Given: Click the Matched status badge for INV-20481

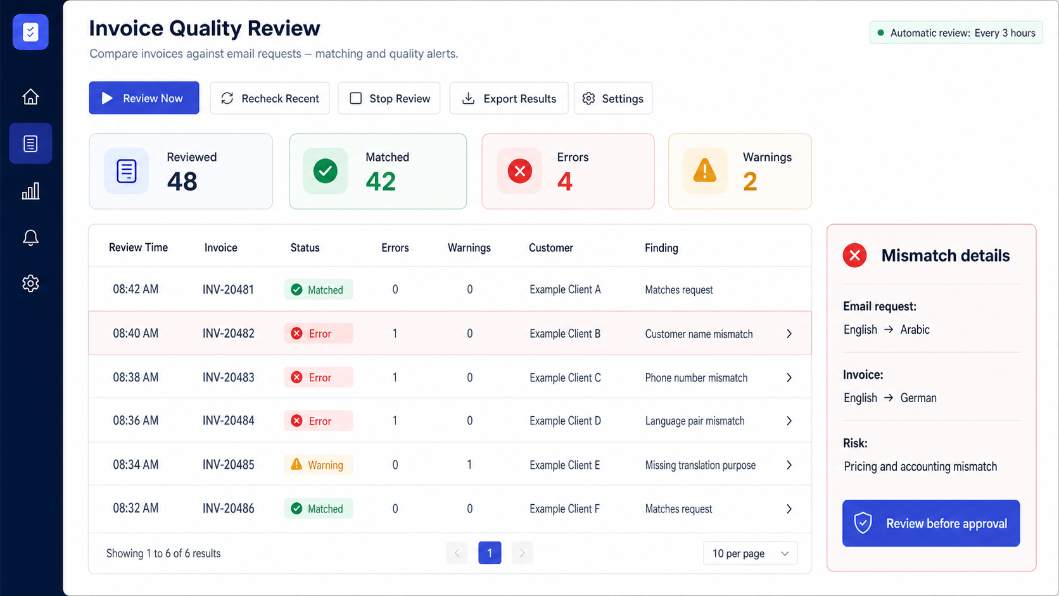Looking at the screenshot, I should [x=319, y=289].
